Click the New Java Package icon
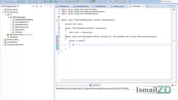The image size is (178, 100). point(67,2)
